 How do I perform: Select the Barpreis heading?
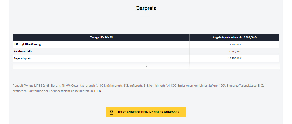146,8
